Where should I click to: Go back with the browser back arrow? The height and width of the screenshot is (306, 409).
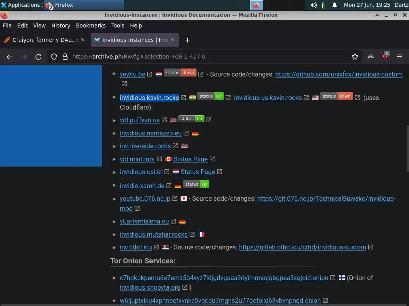coord(10,57)
